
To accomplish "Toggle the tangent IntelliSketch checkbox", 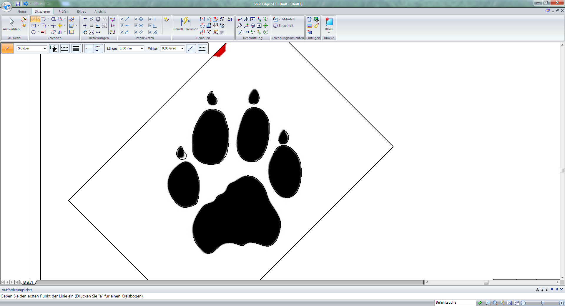I will click(150, 32).
